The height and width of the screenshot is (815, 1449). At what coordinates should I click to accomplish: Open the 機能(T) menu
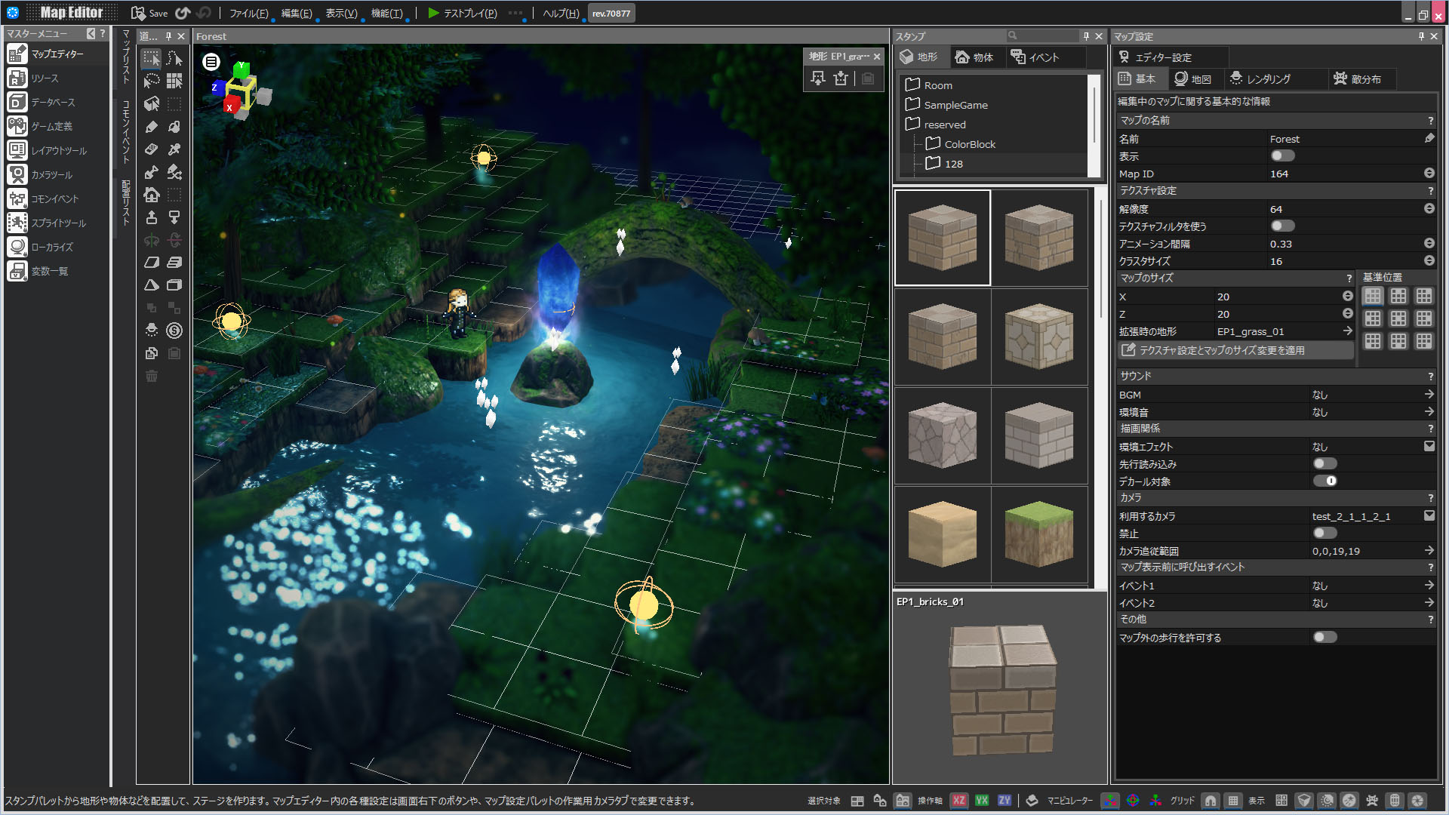click(386, 13)
